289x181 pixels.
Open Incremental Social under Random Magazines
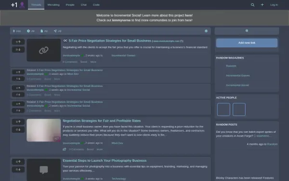237,85
